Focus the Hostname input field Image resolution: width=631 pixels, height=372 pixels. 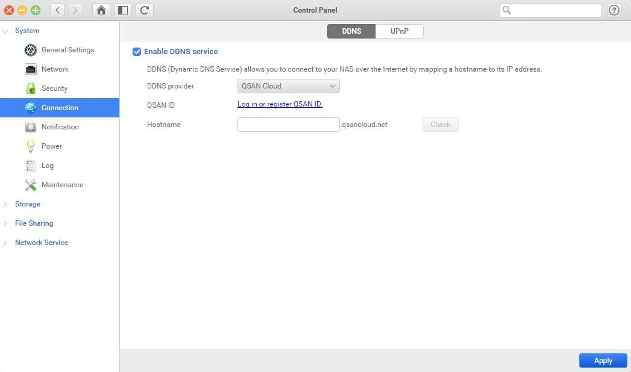click(x=288, y=125)
